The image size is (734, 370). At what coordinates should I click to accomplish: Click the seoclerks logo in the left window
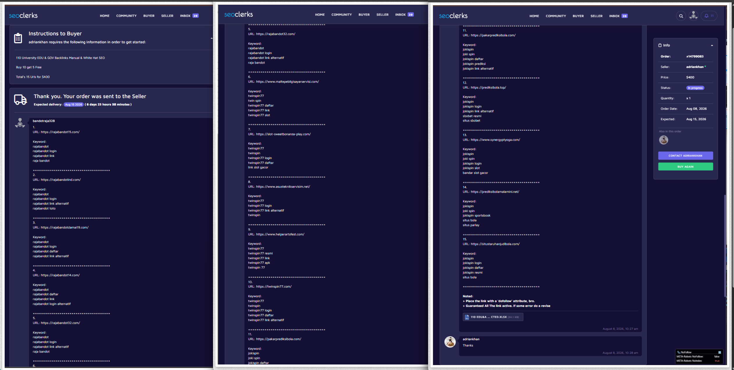23,16
